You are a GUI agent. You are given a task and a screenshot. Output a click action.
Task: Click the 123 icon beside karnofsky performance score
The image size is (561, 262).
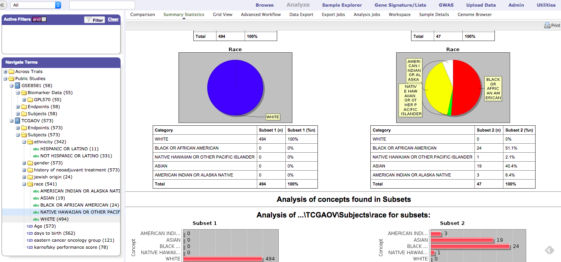(30, 247)
